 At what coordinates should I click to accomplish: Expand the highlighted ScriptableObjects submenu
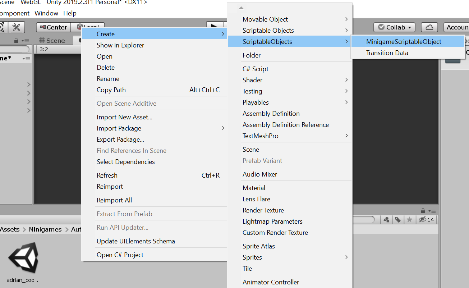point(290,42)
